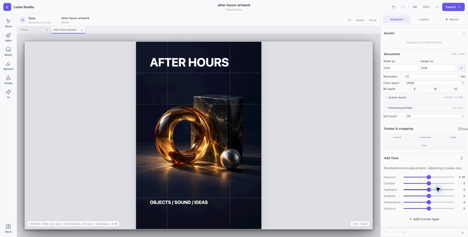This screenshot has height=237, width=468.
Task: Activate the Retouch tool
Action: point(8,66)
